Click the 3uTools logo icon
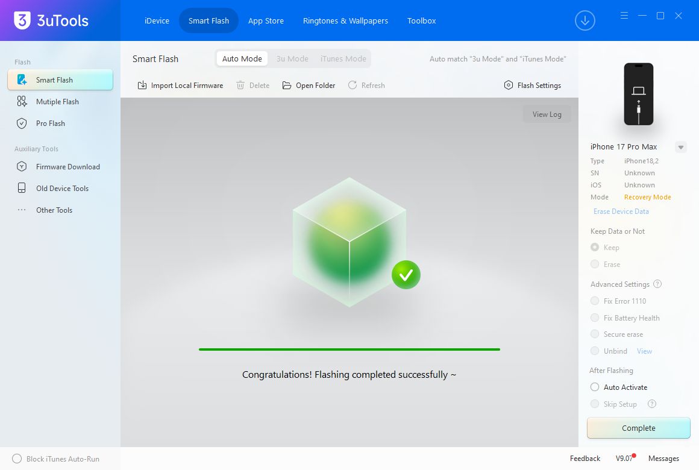The width and height of the screenshot is (699, 470). 22,20
